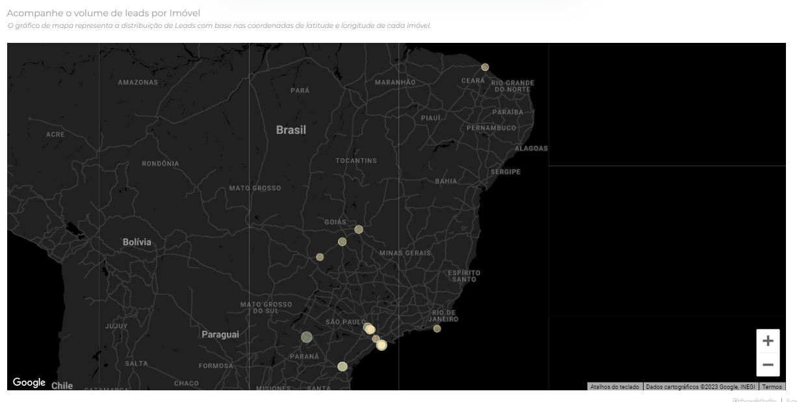Click the MINAS GERAIS state label
797x402 pixels.
[x=406, y=253]
